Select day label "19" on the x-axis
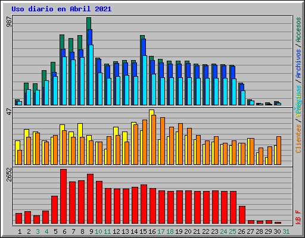The image size is (305, 238). pos(179,231)
